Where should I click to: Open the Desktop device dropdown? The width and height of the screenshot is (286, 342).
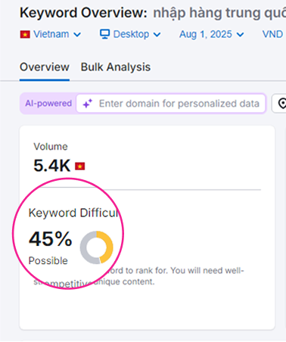(x=130, y=34)
